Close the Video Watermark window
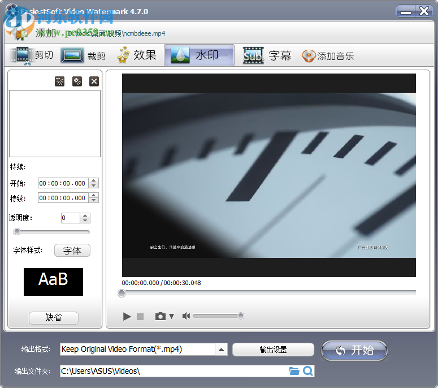The height and width of the screenshot is (388, 438). pos(424,11)
